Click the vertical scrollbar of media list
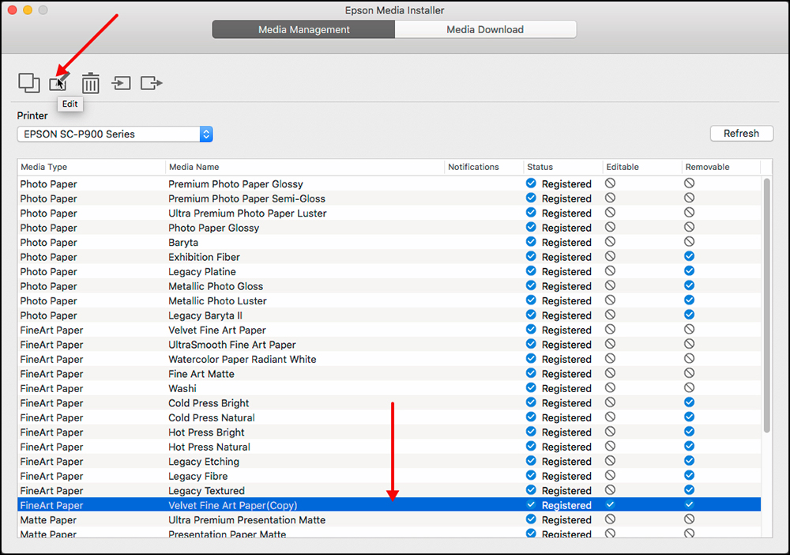The width and height of the screenshot is (790, 555). pos(766,305)
